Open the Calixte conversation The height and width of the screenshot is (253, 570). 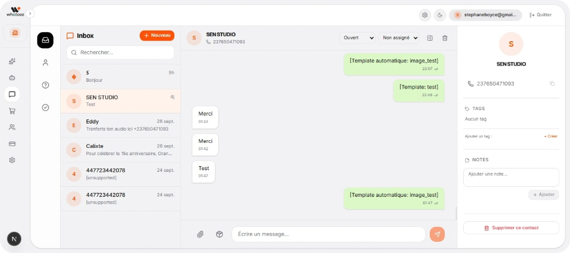point(120,150)
